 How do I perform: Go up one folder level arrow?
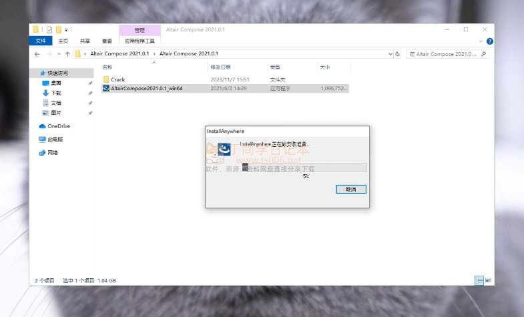coord(67,54)
